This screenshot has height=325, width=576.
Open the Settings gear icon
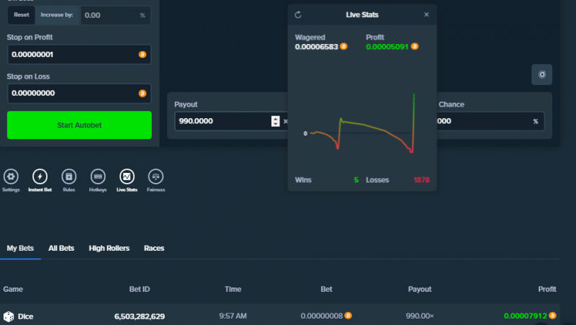point(11,177)
